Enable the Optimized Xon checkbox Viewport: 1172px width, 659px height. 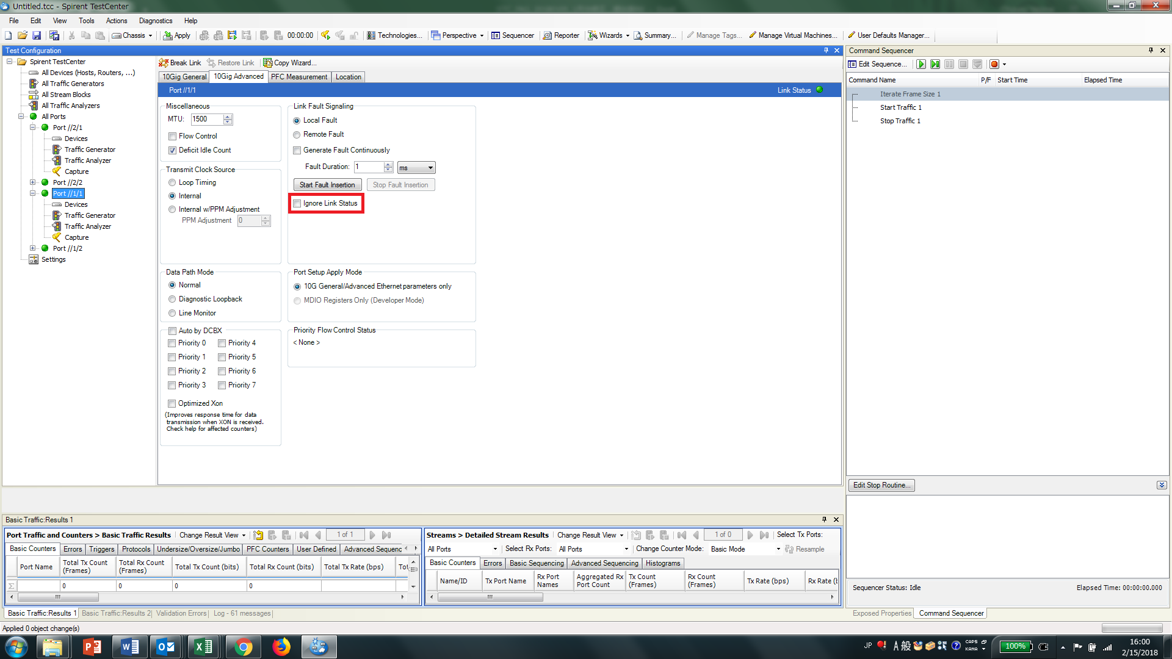point(172,404)
